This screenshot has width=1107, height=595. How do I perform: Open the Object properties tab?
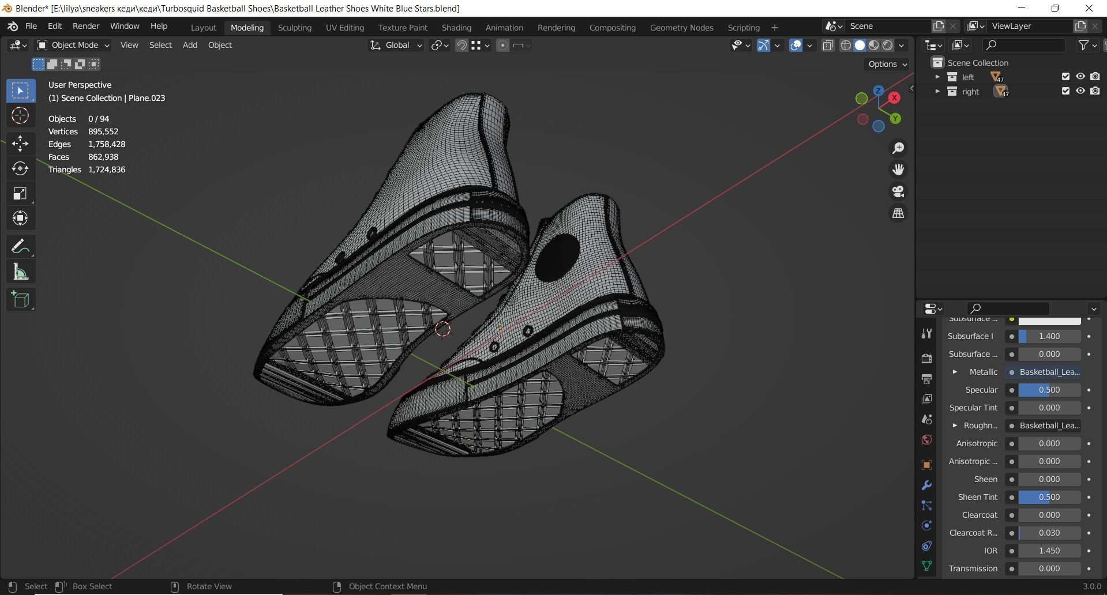click(x=926, y=465)
